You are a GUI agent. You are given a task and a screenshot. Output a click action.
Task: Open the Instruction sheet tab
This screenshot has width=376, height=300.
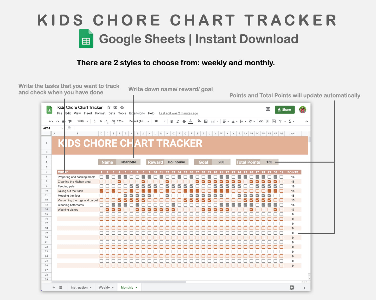pos(79,287)
